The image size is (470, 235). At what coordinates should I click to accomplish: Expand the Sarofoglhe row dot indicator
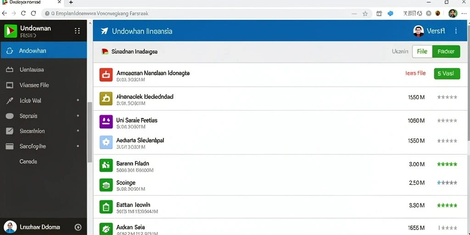[x=78, y=146]
